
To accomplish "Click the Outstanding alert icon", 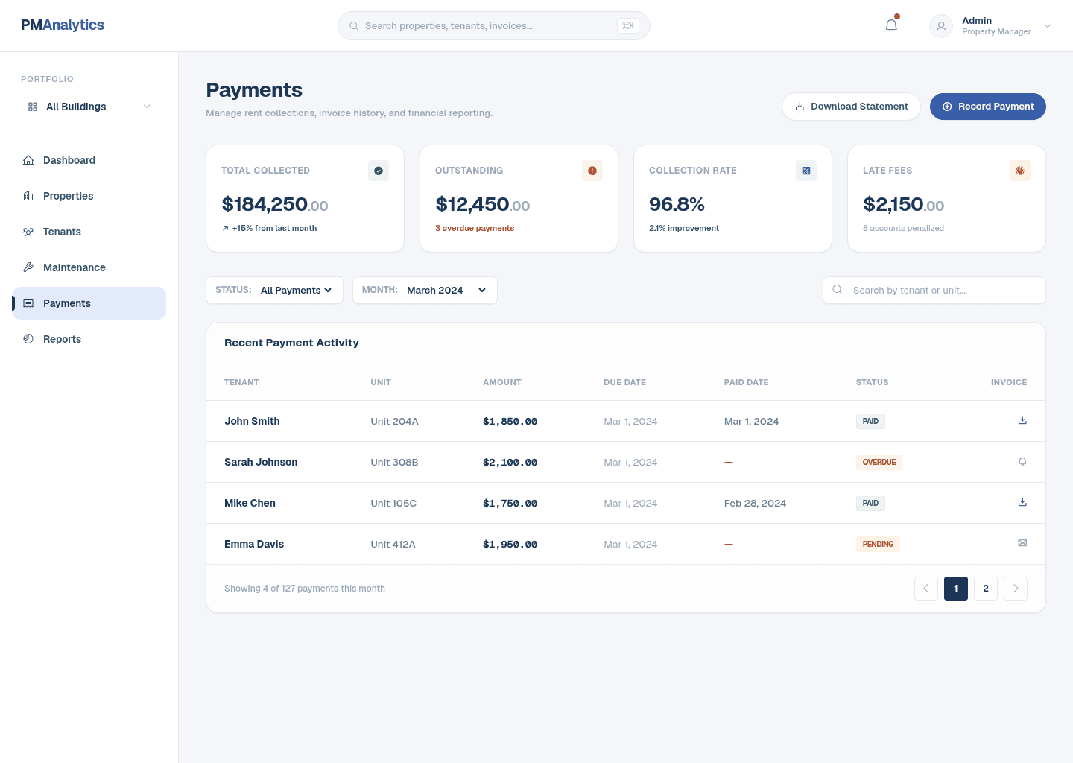I will point(592,171).
